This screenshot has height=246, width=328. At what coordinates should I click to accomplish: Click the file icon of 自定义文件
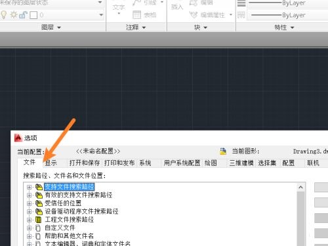coord(38,228)
